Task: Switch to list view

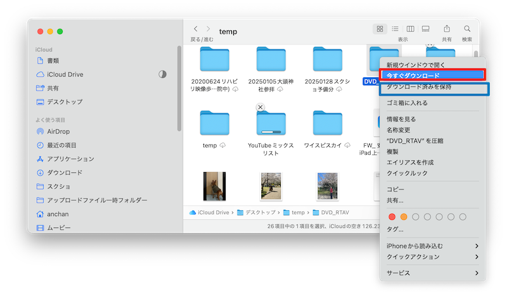Action: tap(395, 29)
